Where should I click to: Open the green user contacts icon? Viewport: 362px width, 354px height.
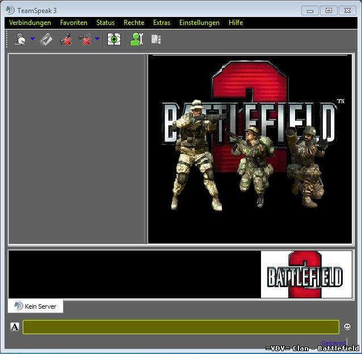[137, 39]
